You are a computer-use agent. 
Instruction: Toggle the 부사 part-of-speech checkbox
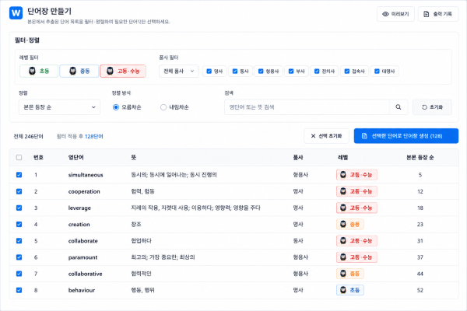(x=291, y=71)
